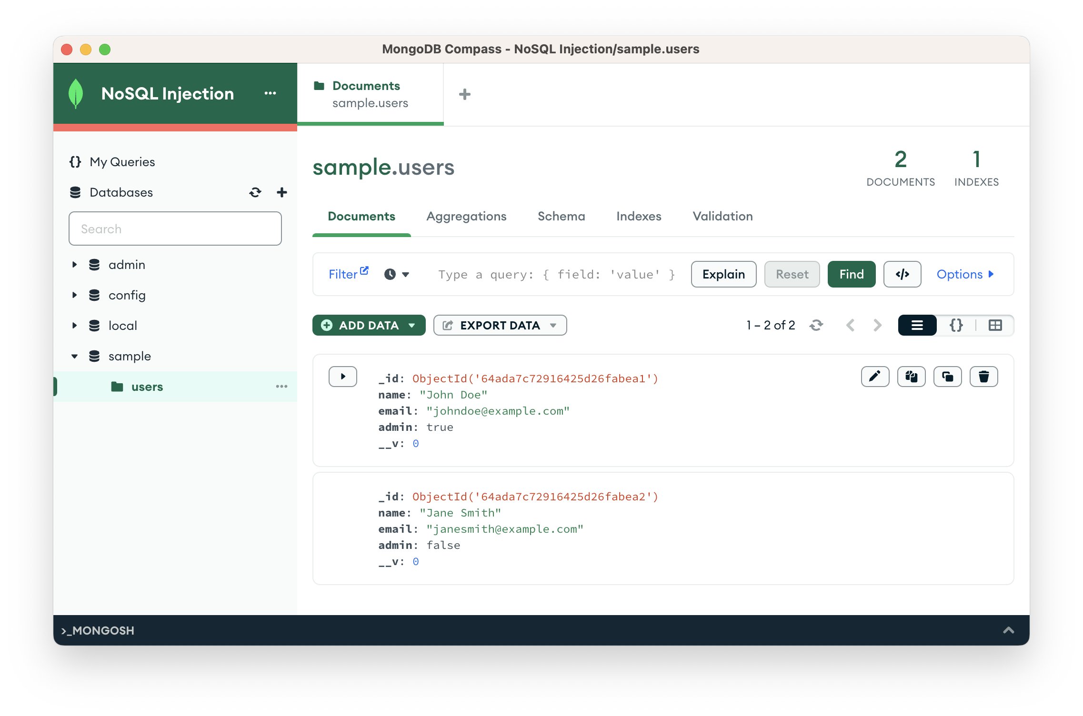Collapse the sample database

pyautogui.click(x=74, y=356)
